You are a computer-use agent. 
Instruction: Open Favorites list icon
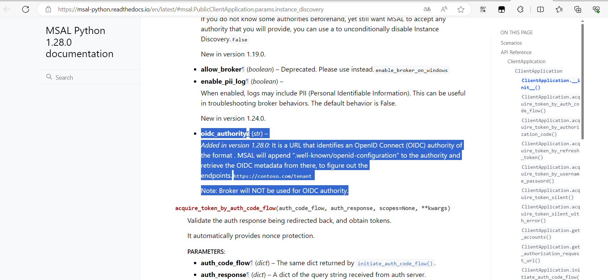click(x=559, y=9)
